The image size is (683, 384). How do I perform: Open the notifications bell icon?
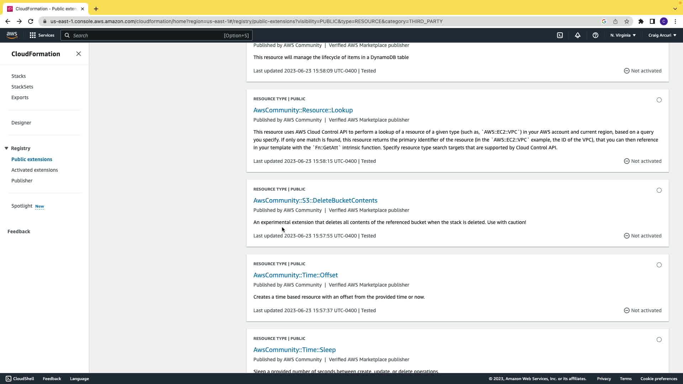point(577,35)
